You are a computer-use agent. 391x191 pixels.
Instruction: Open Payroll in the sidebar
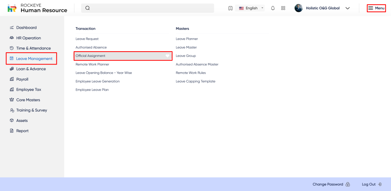pyautogui.click(x=22, y=79)
